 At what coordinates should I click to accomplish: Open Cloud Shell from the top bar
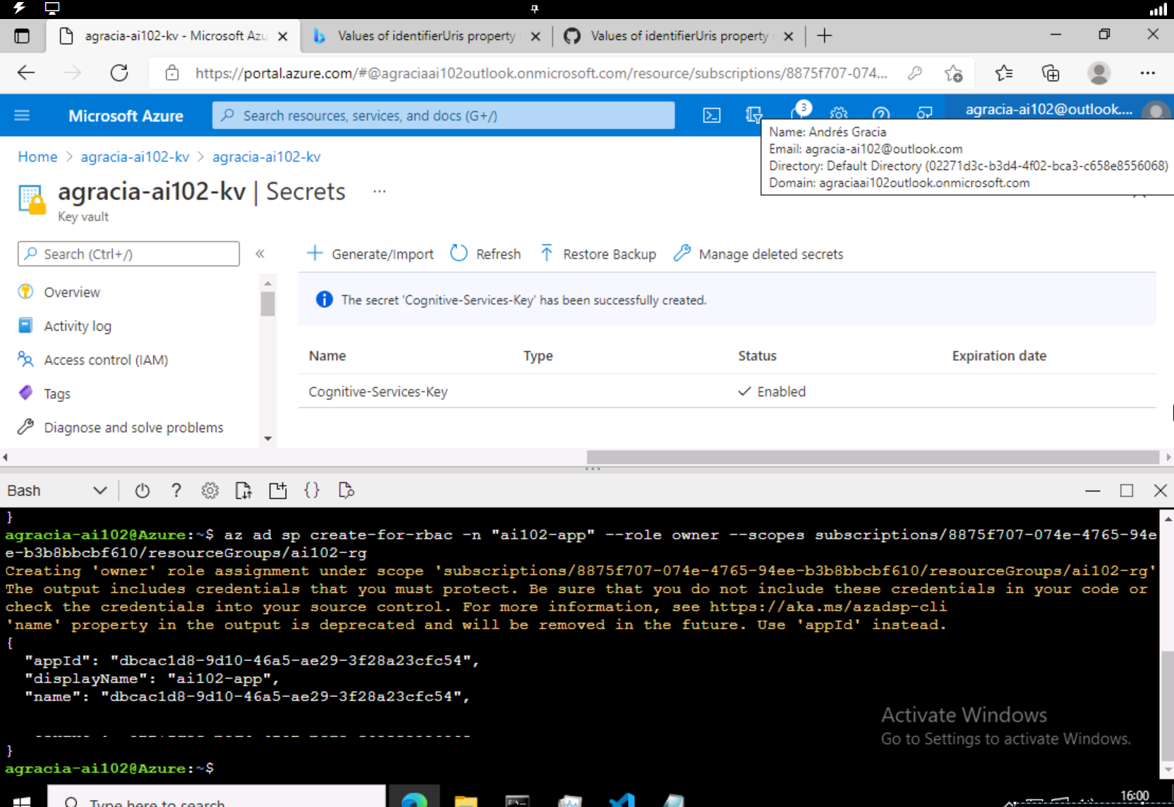tap(712, 115)
